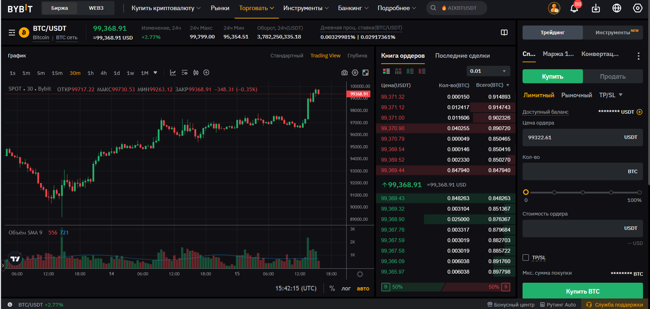Open the language globe icon
This screenshot has width=650, height=309.
click(x=617, y=8)
